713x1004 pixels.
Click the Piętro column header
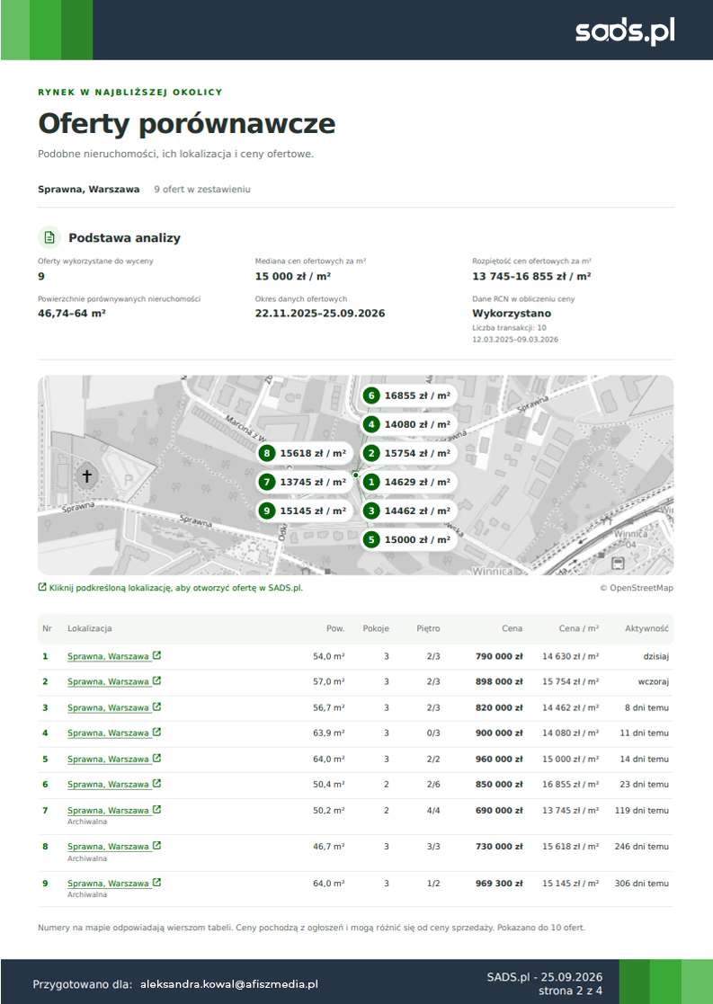point(428,629)
